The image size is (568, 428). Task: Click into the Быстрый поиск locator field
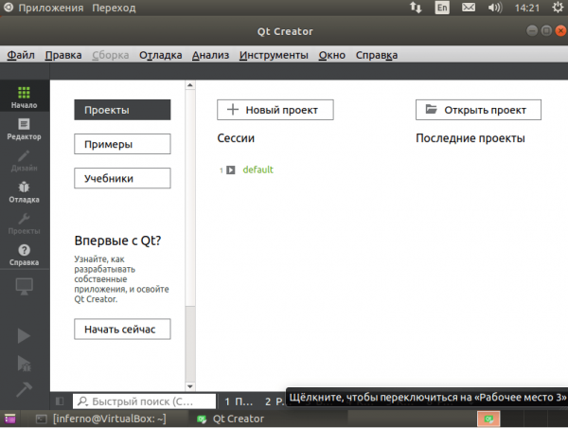pos(144,401)
